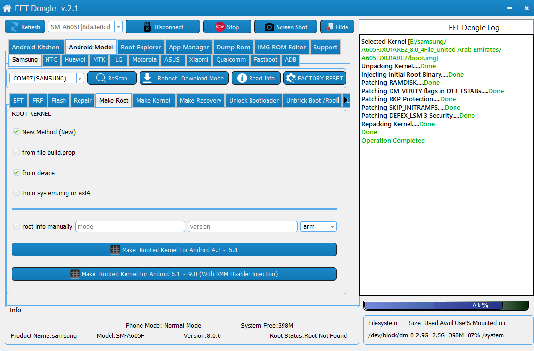This screenshot has width=534, height=351.
Task: Toggle from system.img or ext4 checkbox
Action: click(x=16, y=193)
